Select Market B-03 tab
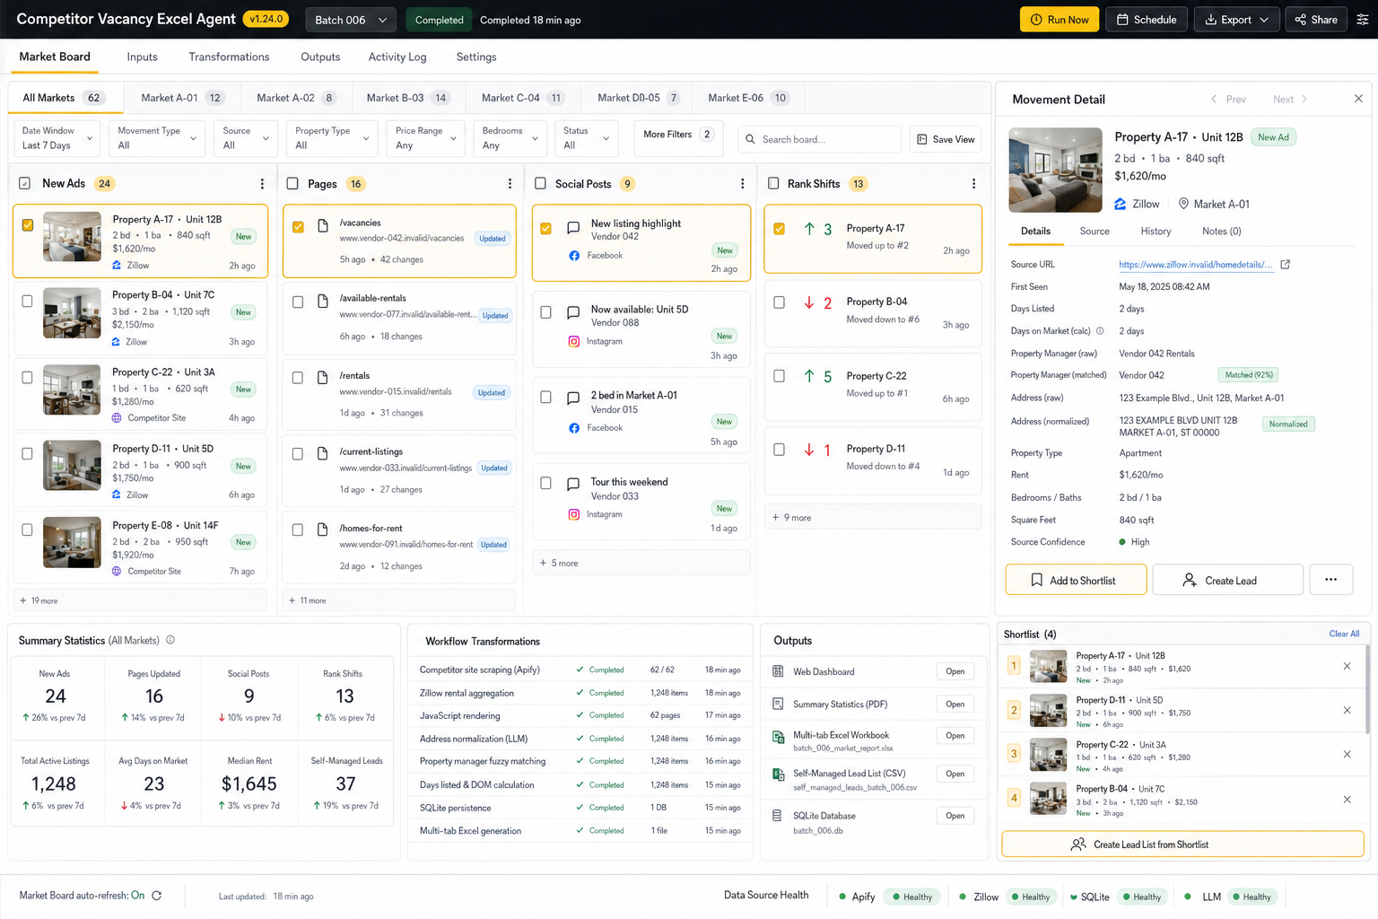The height and width of the screenshot is (919, 1378). [409, 98]
